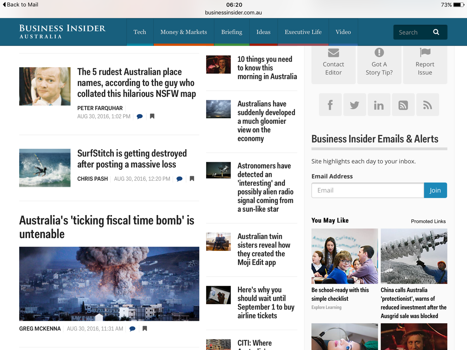Focus the Email address field

(368, 190)
